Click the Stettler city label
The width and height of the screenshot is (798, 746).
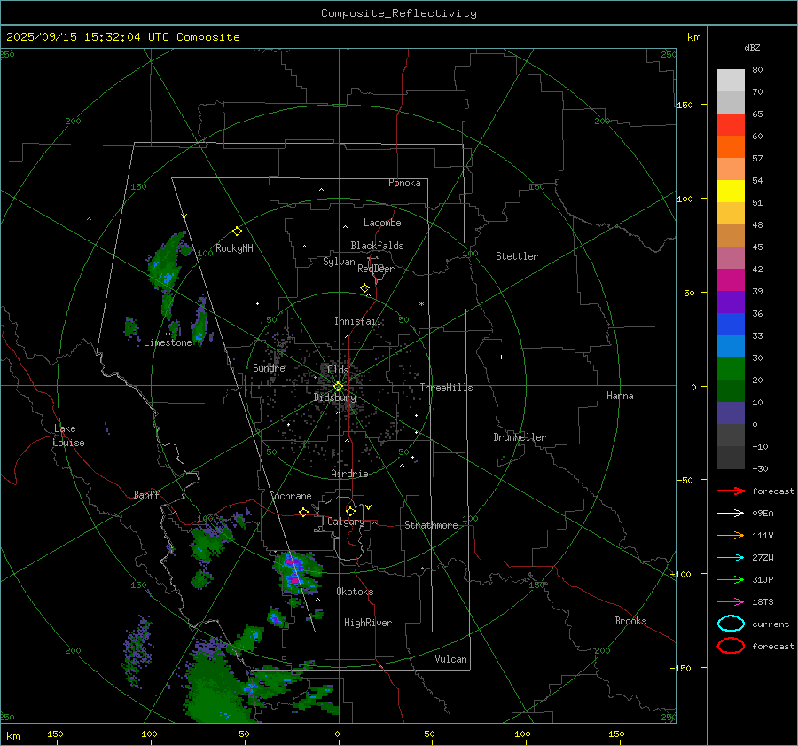coord(517,256)
